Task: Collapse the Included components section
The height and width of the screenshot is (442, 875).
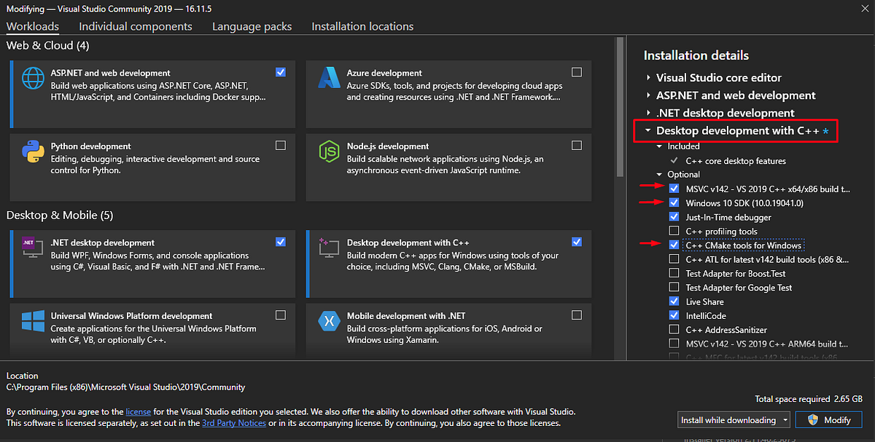Action: coord(661,146)
